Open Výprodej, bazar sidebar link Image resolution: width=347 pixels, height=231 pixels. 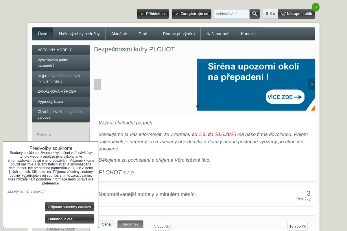(x=61, y=102)
